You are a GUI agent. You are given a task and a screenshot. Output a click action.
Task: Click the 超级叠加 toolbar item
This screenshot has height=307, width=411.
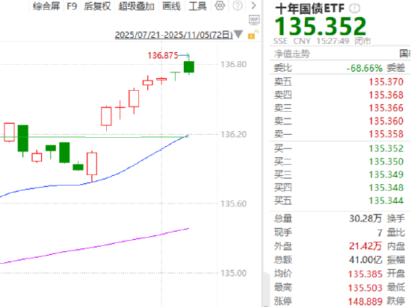tap(136, 6)
